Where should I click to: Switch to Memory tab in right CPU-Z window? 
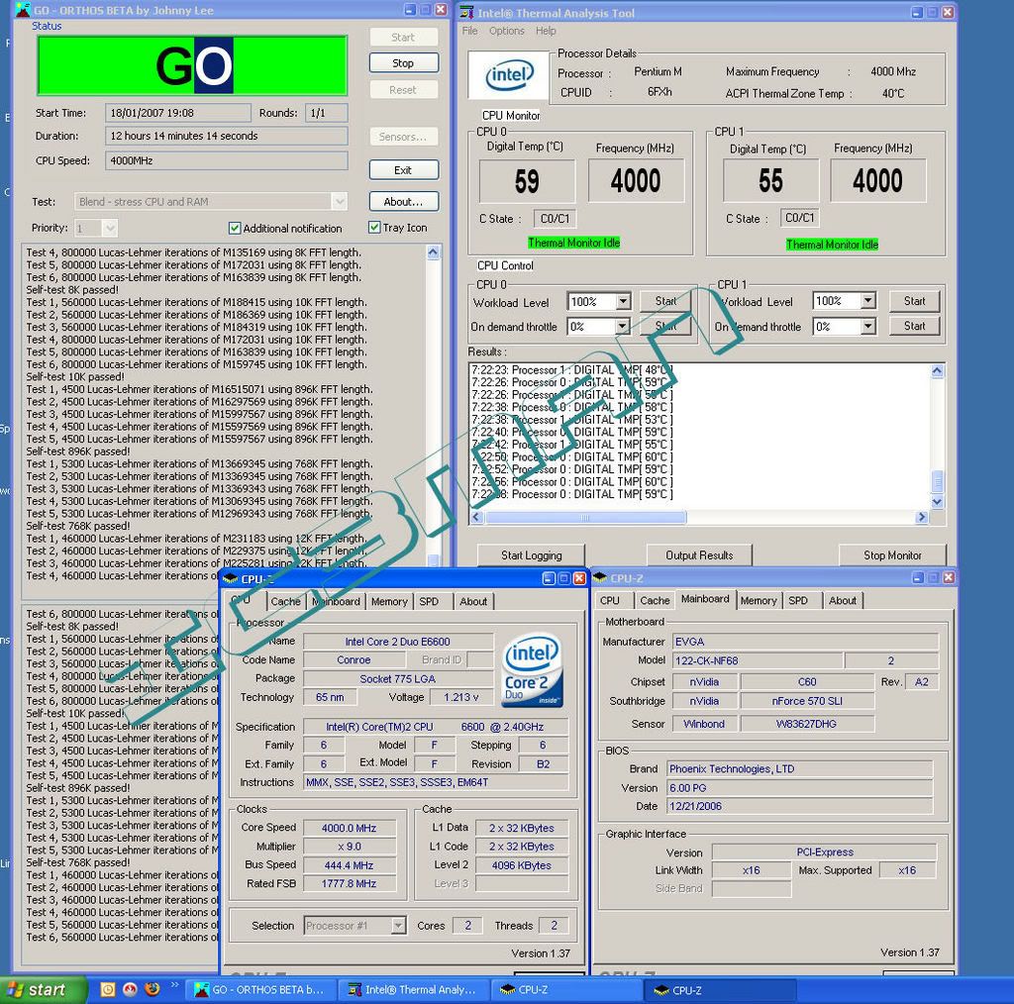coord(758,601)
